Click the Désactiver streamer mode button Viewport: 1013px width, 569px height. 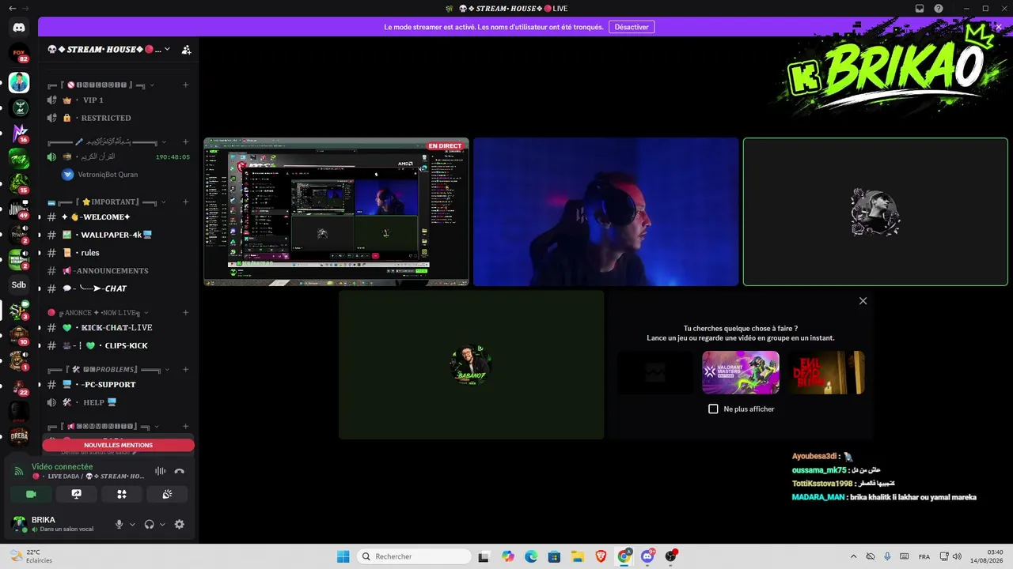(632, 27)
